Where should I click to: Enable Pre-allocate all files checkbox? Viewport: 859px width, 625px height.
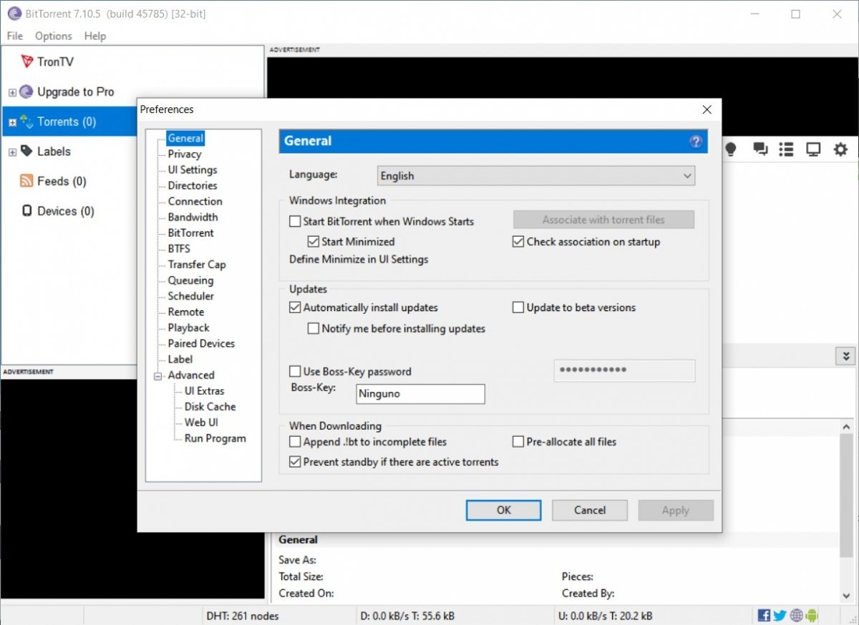(x=519, y=442)
